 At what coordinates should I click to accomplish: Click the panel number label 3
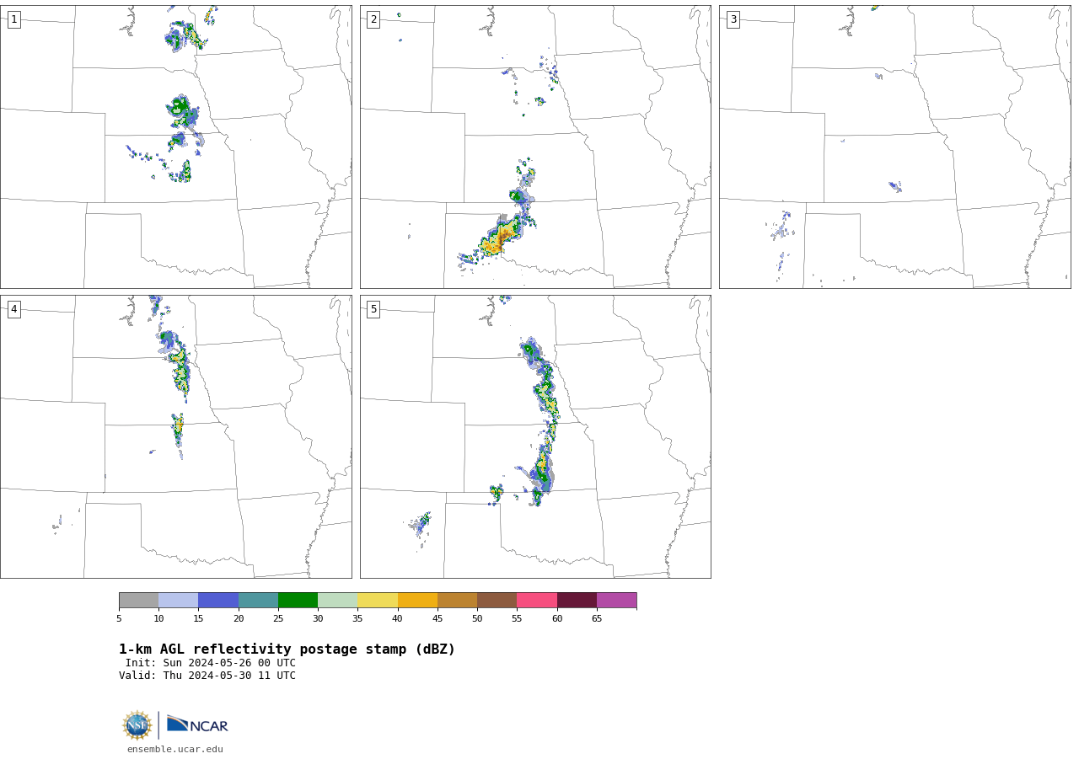(x=733, y=19)
